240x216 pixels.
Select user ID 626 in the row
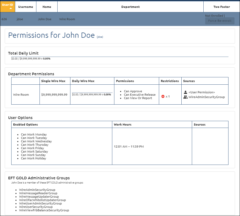[x=4, y=19]
